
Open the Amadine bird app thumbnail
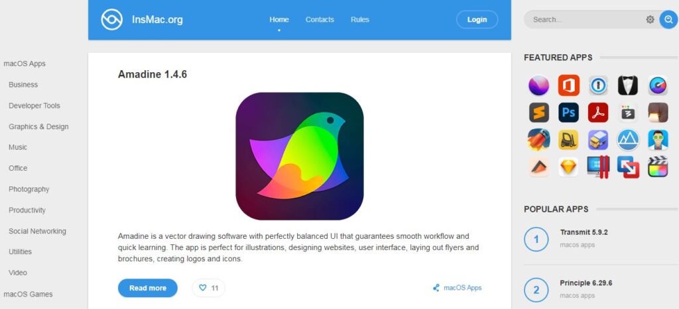(x=299, y=156)
